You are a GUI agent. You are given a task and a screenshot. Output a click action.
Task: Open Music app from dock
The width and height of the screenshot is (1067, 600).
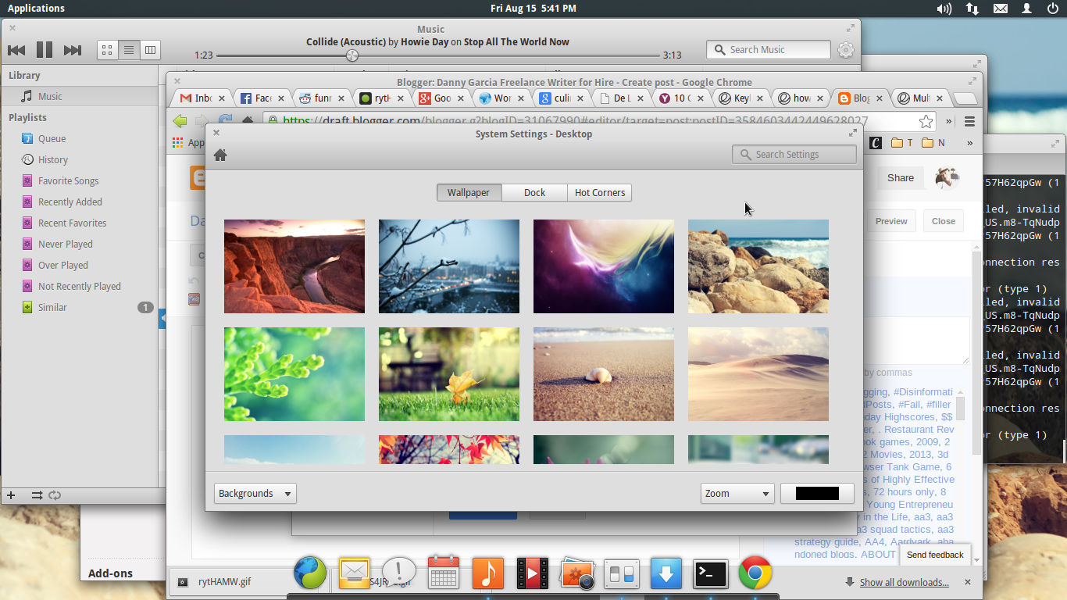(x=488, y=574)
